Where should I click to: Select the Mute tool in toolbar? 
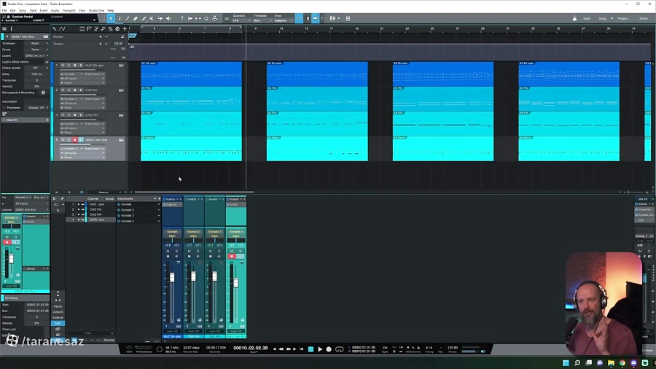pos(152,18)
